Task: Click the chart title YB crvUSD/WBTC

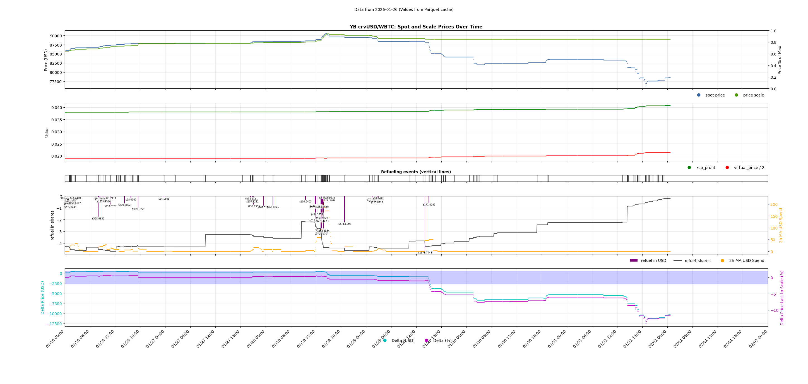Action: [416, 27]
